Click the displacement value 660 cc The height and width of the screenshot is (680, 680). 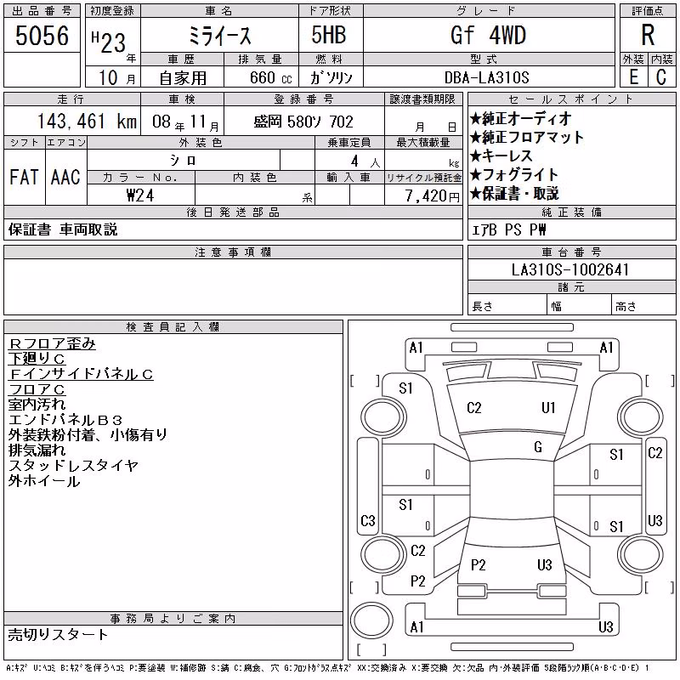(x=270, y=77)
